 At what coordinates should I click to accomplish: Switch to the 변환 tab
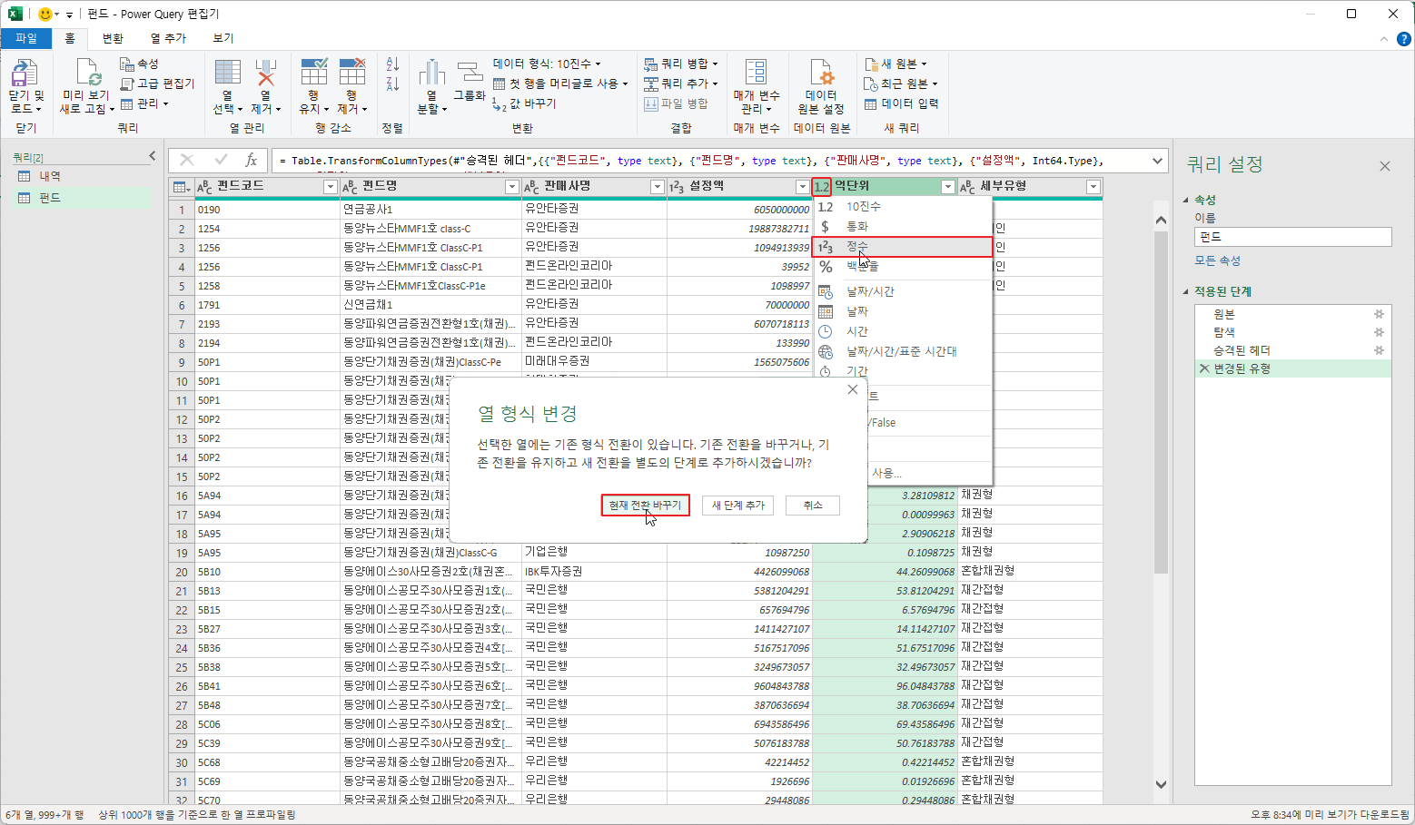[113, 38]
